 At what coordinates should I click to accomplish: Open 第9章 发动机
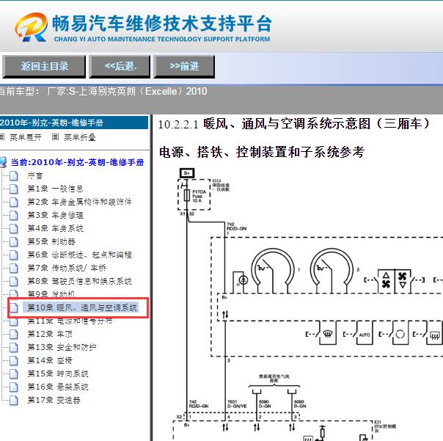tap(51, 294)
